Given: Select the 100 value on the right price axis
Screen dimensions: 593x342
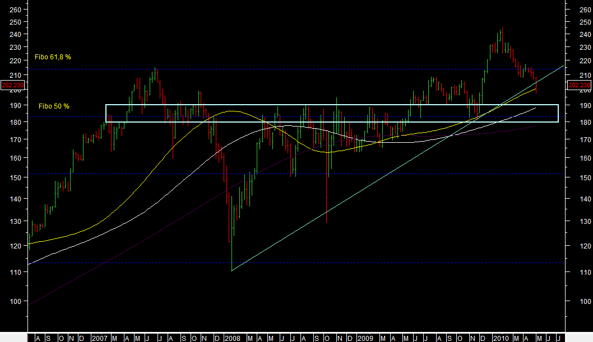Looking at the screenshot, I should coord(585,301).
